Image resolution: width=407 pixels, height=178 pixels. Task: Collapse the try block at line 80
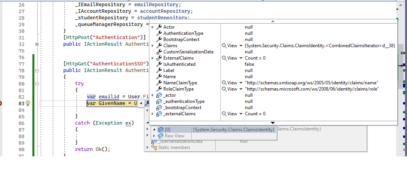(x=37, y=84)
